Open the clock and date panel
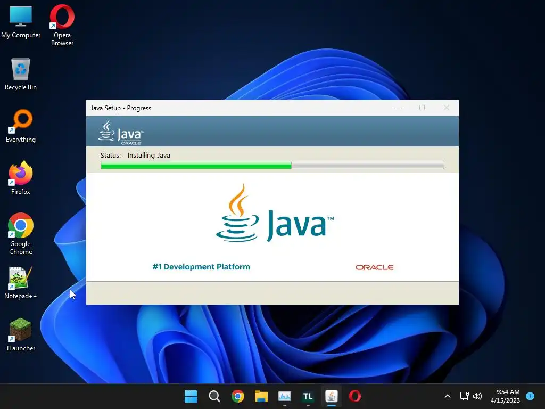The height and width of the screenshot is (409, 545). (x=505, y=396)
